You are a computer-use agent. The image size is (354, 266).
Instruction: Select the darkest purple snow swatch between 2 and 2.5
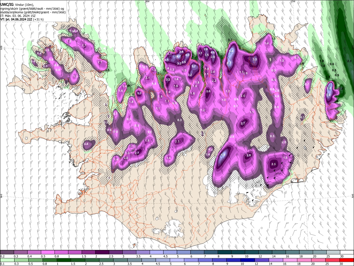click(102, 252)
